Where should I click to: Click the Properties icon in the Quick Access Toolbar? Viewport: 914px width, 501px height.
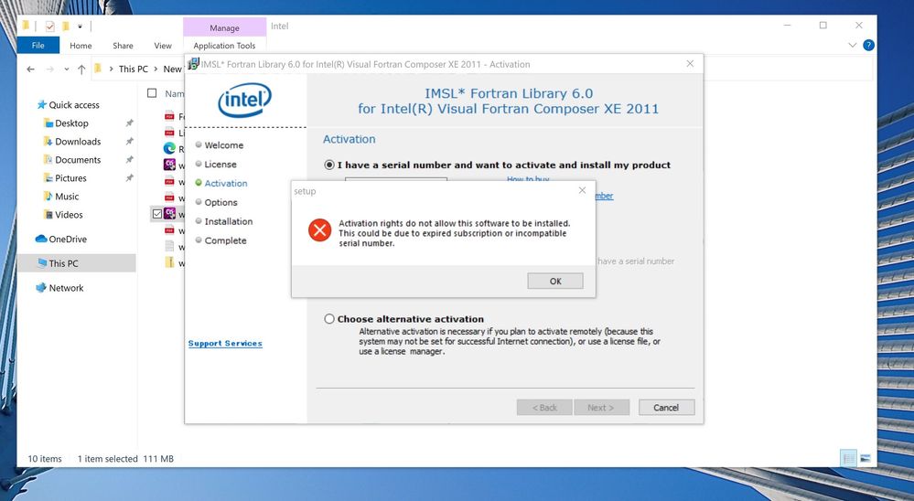[x=50, y=27]
